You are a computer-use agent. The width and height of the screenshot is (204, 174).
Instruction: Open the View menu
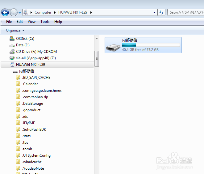(x=31, y=22)
